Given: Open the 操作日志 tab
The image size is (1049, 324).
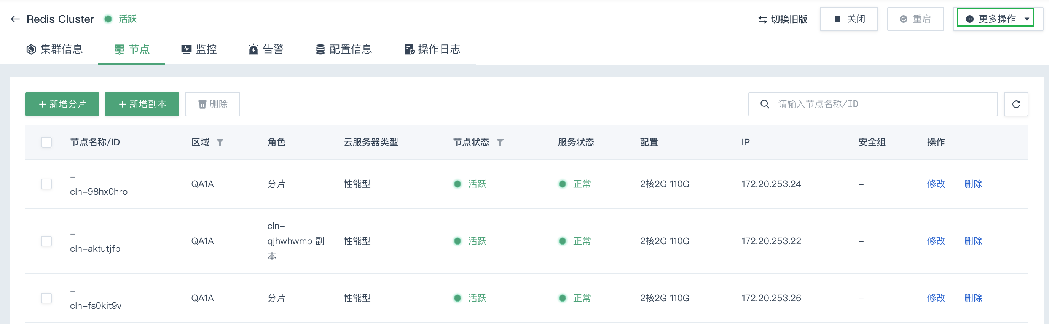Looking at the screenshot, I should 432,49.
